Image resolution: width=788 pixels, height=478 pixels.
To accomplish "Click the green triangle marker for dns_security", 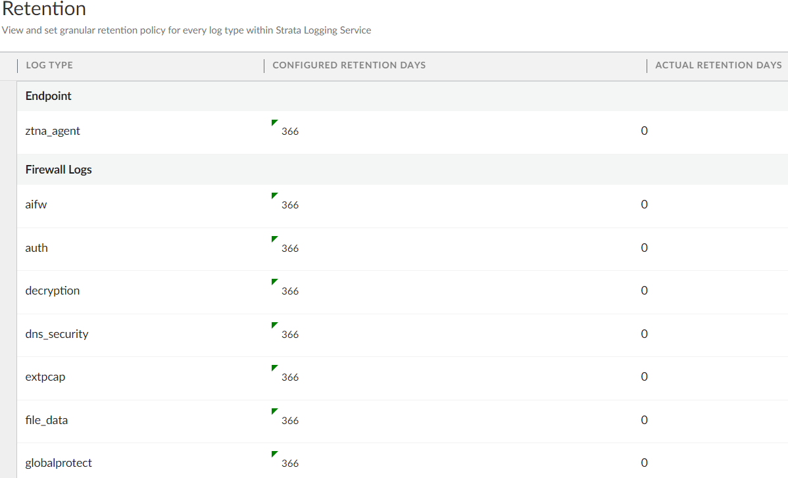I will (x=274, y=325).
